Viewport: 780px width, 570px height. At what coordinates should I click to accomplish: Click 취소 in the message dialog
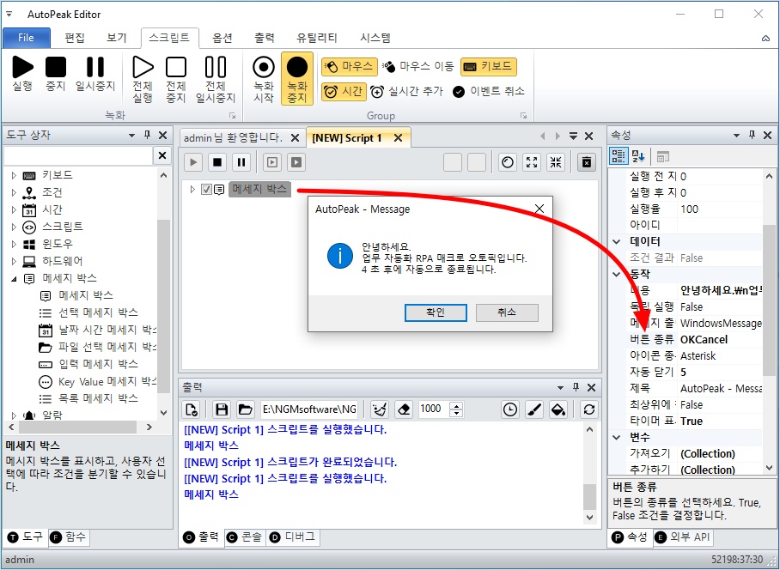point(507,312)
